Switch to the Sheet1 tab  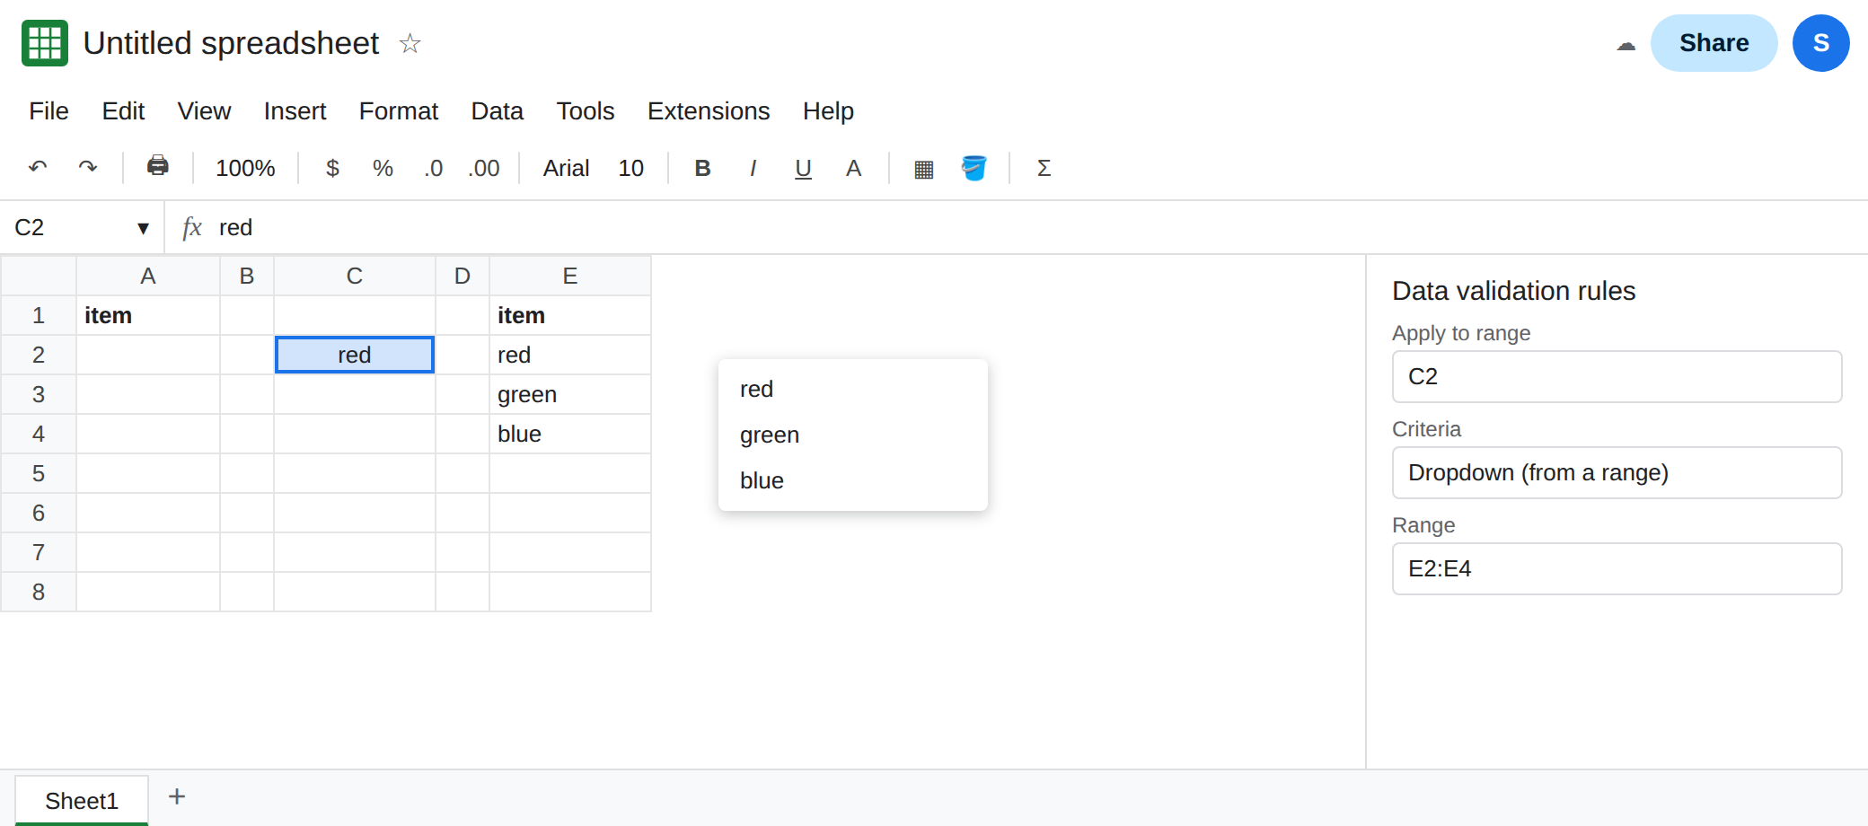pos(82,800)
